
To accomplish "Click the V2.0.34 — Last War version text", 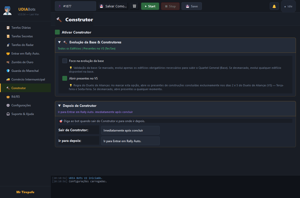I will (28, 14).
